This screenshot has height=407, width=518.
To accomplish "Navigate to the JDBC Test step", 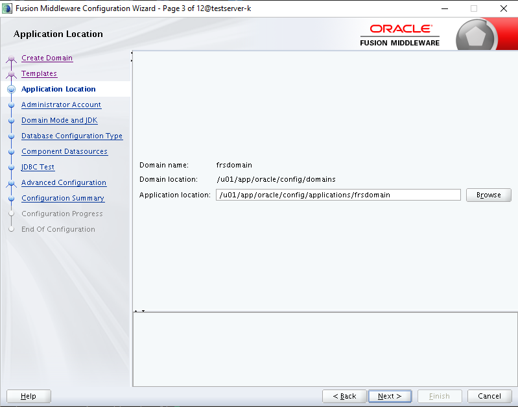I will (38, 167).
